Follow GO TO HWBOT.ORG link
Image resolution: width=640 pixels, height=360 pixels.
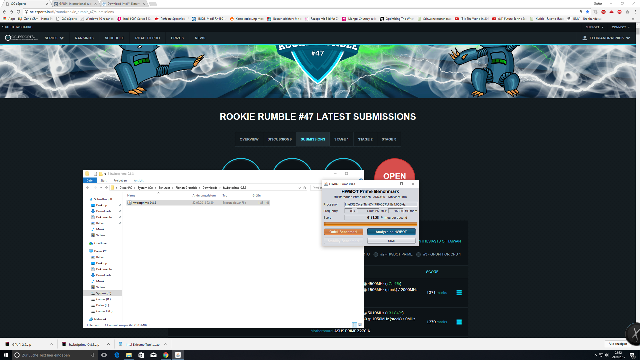coord(17,27)
